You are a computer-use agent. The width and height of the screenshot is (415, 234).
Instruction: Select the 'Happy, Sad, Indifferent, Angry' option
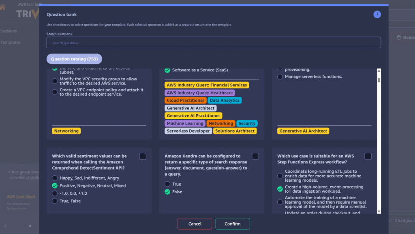click(x=55, y=178)
